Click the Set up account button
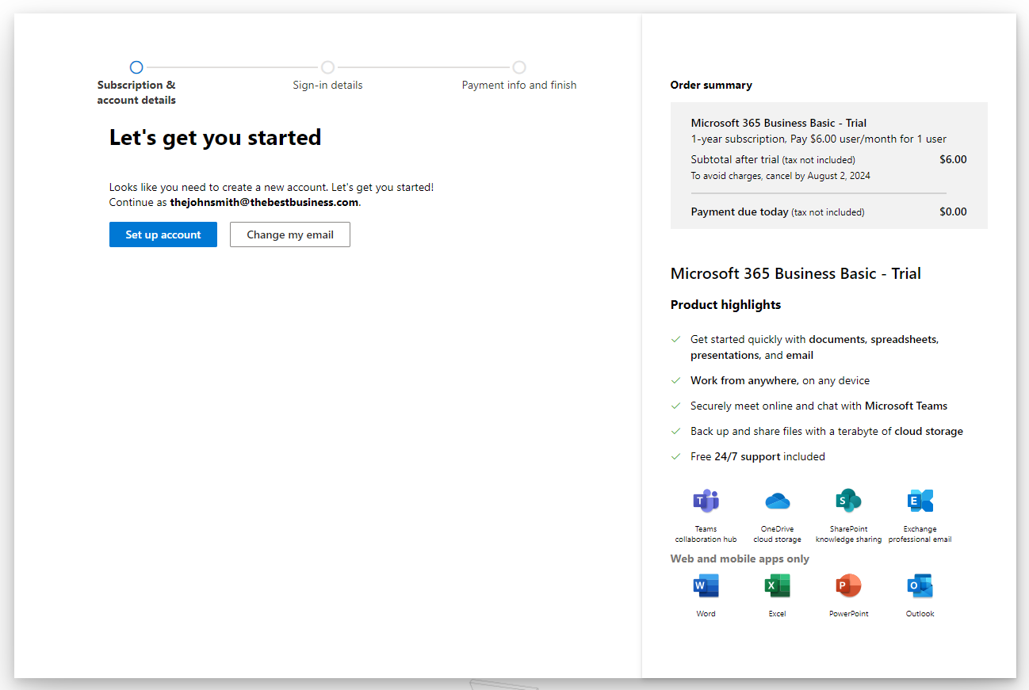This screenshot has height=690, width=1029. pyautogui.click(x=163, y=234)
